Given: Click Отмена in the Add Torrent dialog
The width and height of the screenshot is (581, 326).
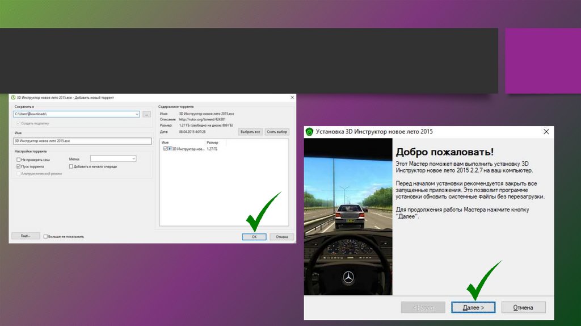Looking at the screenshot, I should (x=281, y=237).
